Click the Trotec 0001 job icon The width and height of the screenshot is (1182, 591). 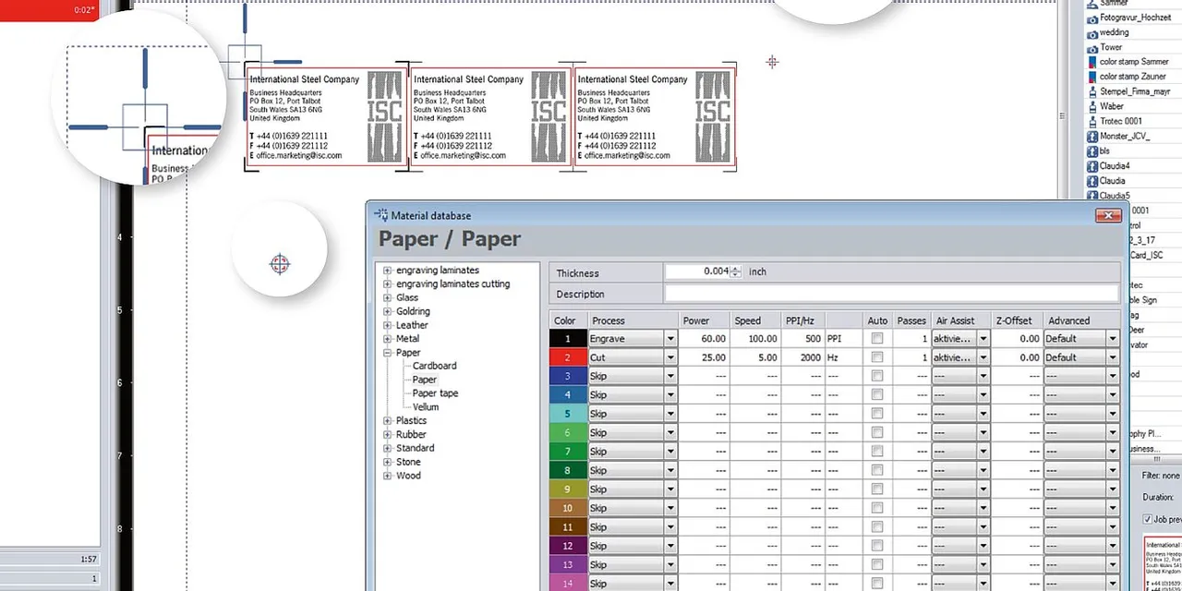click(1093, 120)
